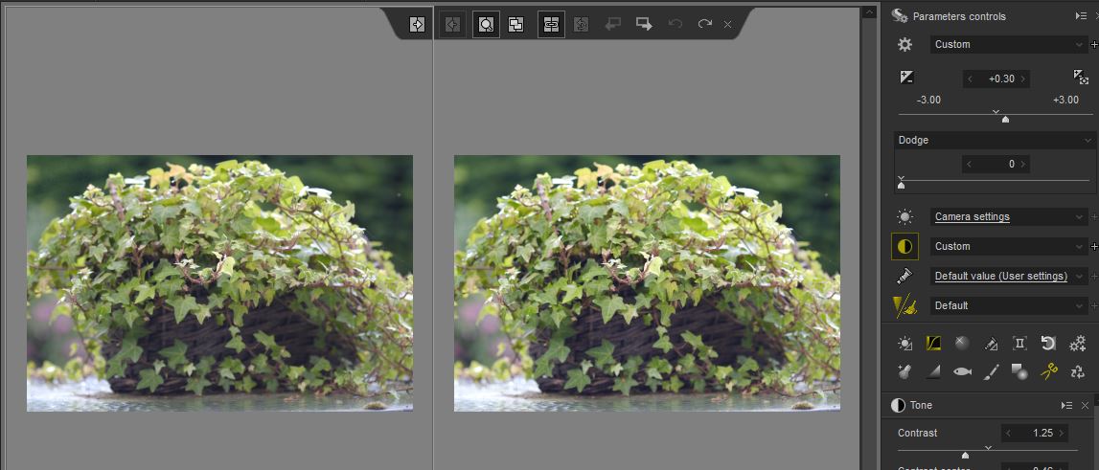This screenshot has width=1099, height=470.
Task: Click the double-gear icon in tool grid
Action: coord(1077,343)
